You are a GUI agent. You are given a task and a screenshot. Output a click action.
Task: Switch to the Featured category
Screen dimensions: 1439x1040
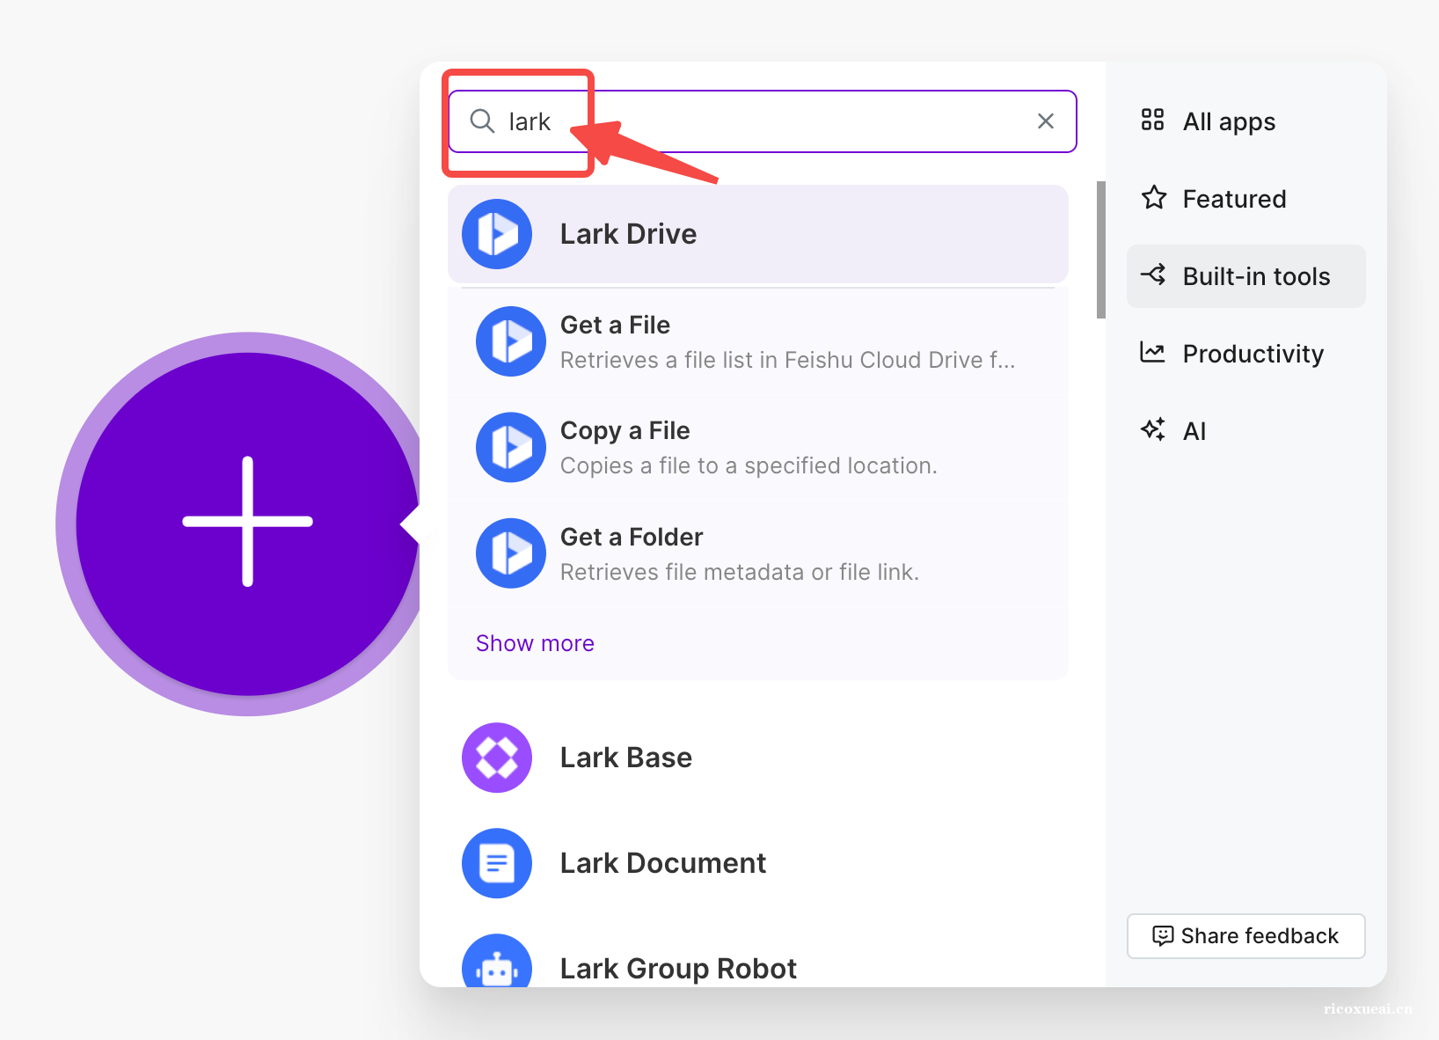pyautogui.click(x=1246, y=199)
